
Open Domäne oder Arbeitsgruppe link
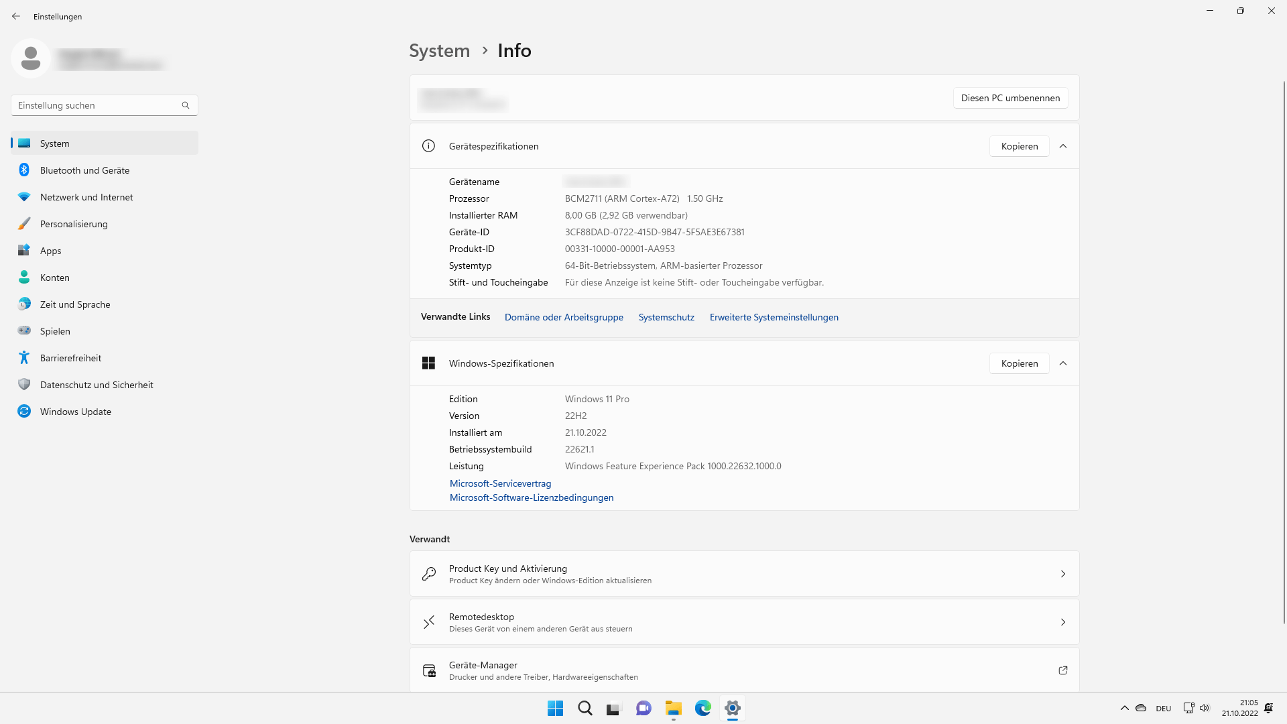coord(564,317)
